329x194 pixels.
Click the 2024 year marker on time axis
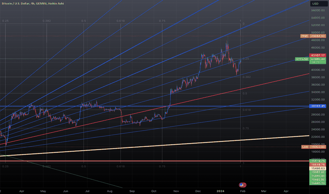pos(220,191)
